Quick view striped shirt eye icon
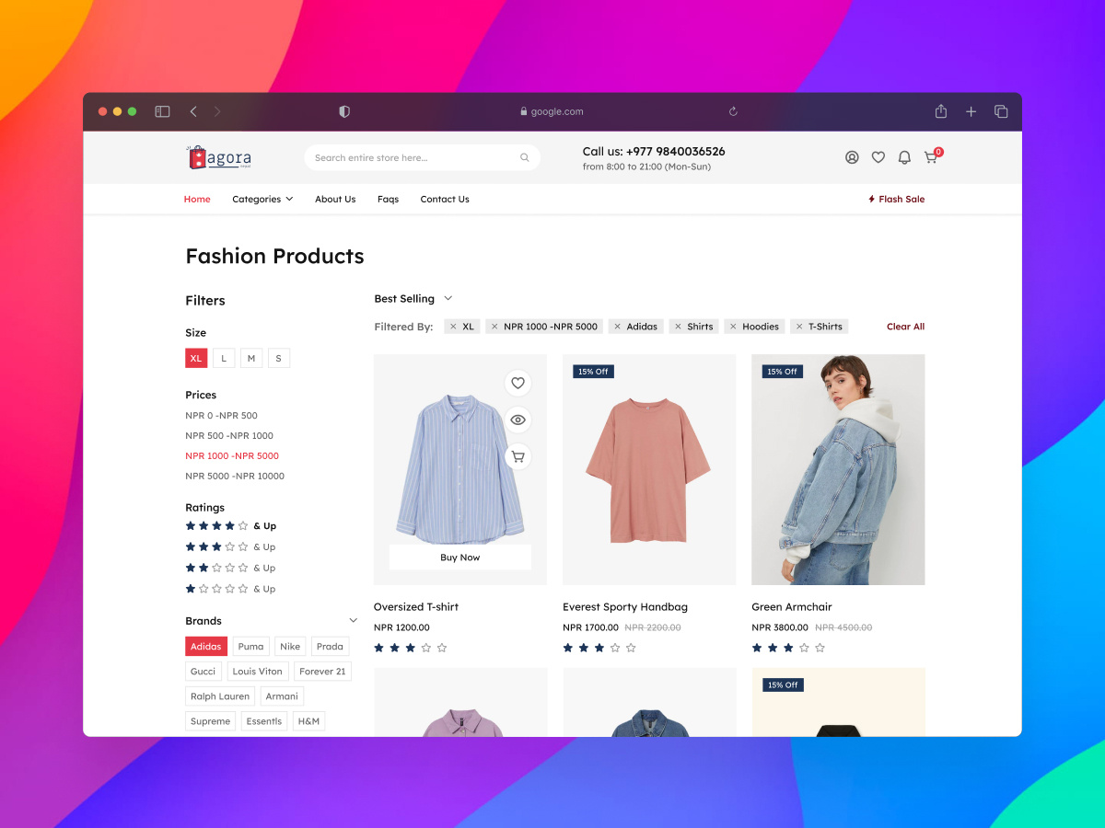The height and width of the screenshot is (828, 1105). 518,420
